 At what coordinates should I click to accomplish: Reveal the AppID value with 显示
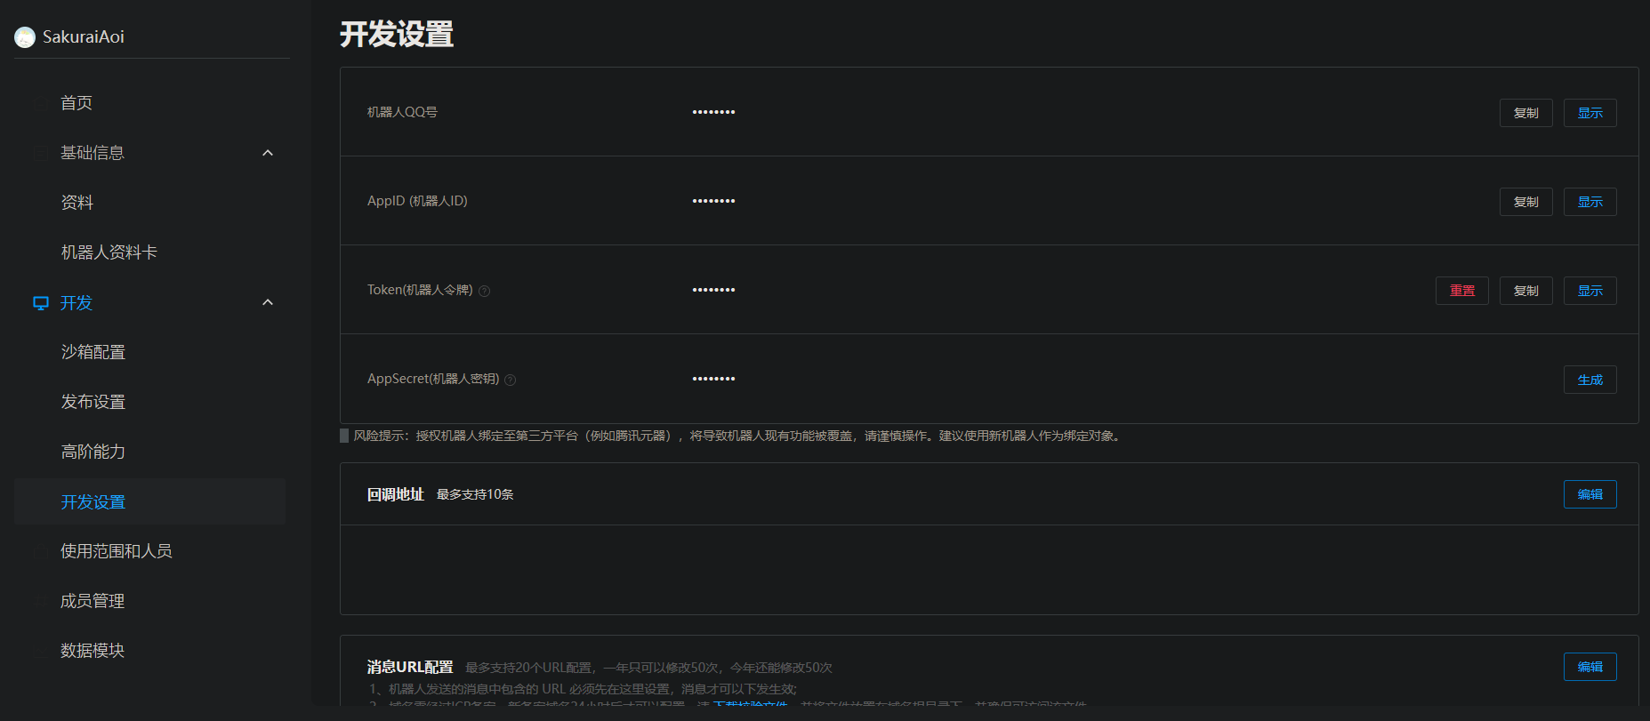tap(1590, 202)
